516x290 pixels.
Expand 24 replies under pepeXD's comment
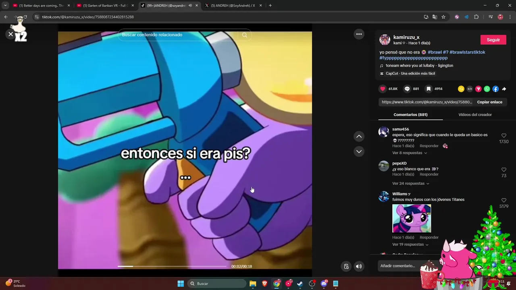(411, 183)
